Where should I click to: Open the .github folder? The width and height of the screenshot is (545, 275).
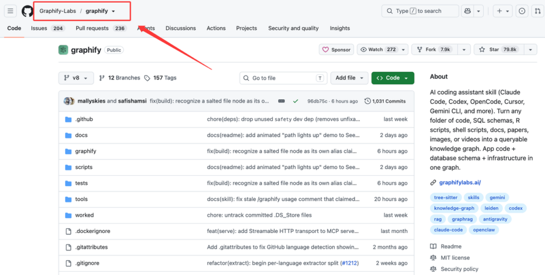coord(84,119)
